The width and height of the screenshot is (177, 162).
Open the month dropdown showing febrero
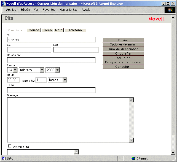point(31,70)
